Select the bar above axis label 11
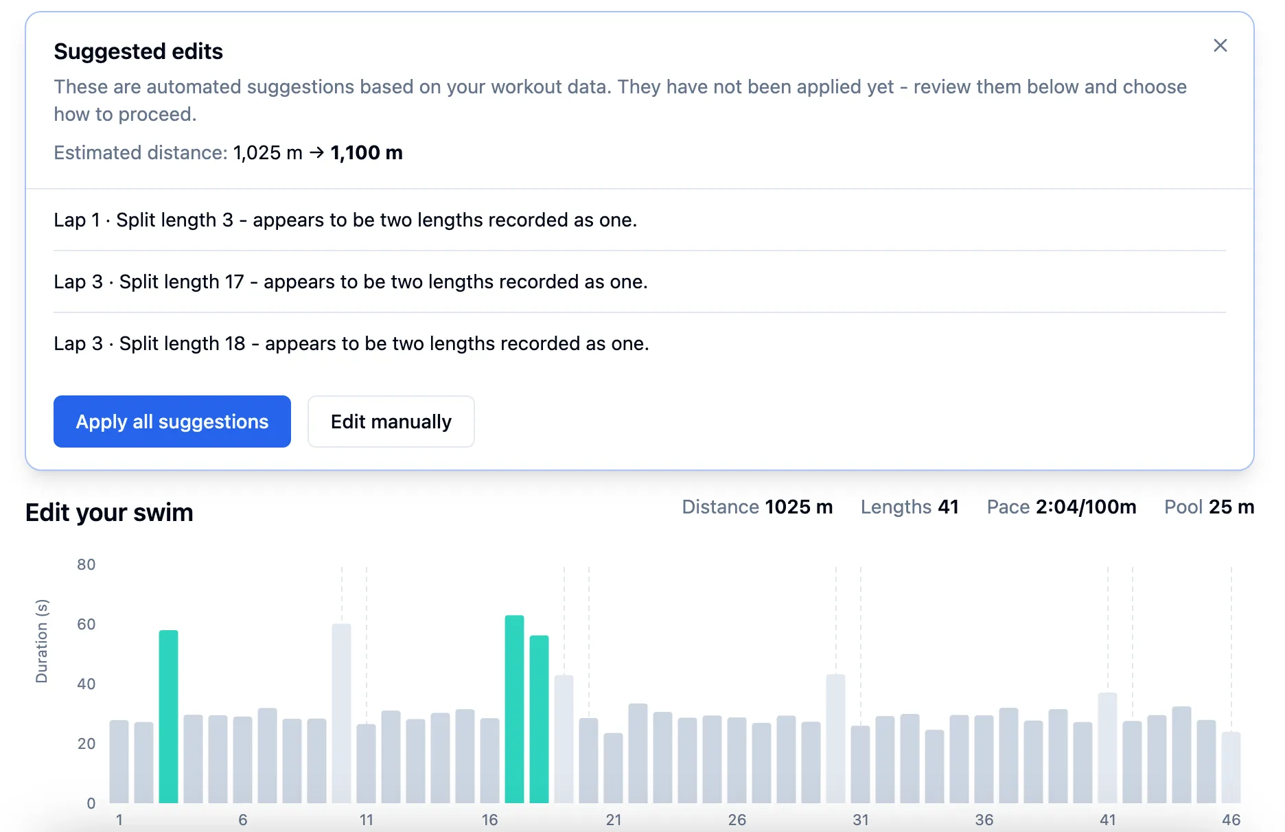 pos(366,763)
